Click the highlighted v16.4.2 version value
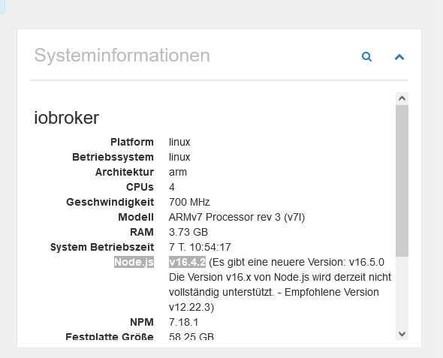443x358 pixels. pyautogui.click(x=187, y=262)
